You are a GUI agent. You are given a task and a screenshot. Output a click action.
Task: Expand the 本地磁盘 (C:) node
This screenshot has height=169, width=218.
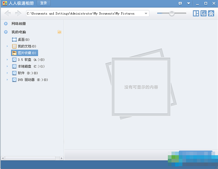click(x=7, y=66)
